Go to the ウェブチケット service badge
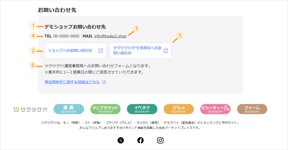This screenshot has width=288, height=150. (x=105, y=109)
